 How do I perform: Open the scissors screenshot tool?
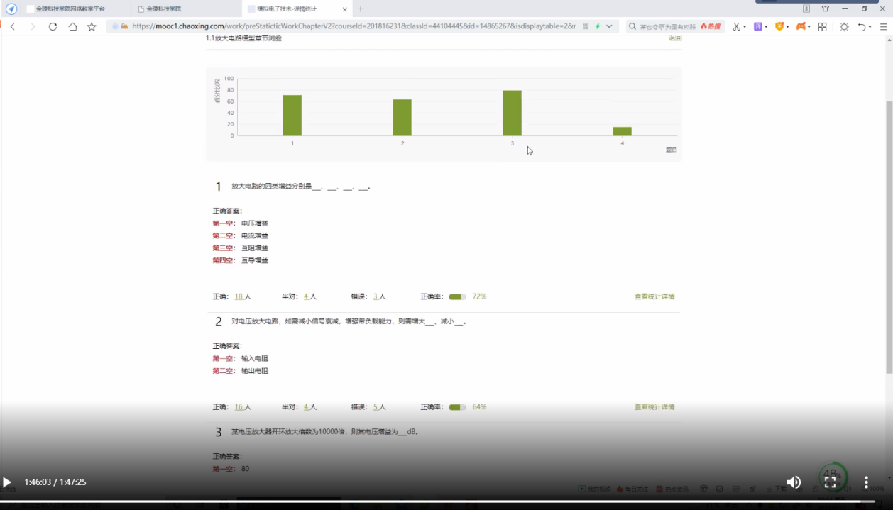(x=736, y=26)
